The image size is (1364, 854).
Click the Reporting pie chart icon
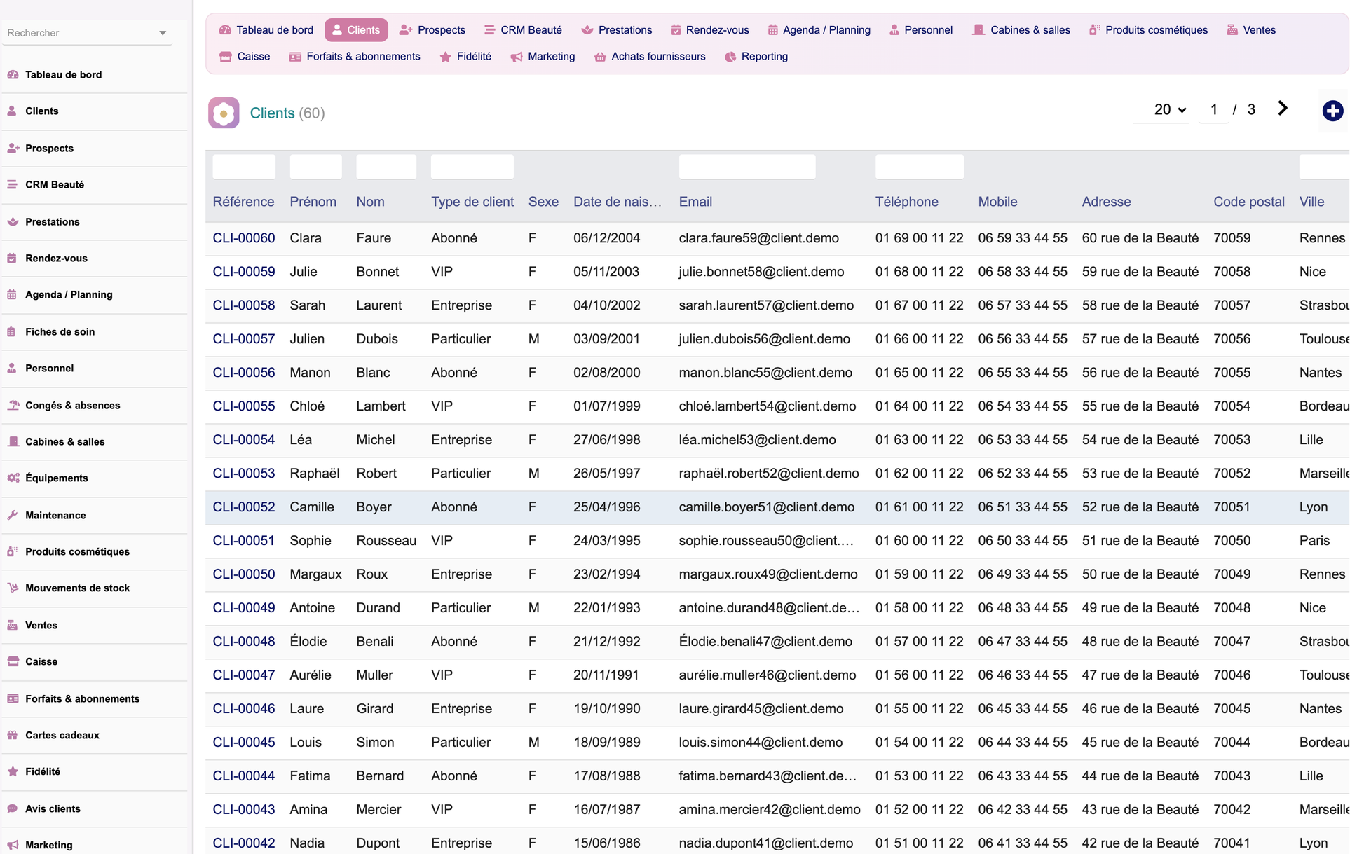coord(730,57)
